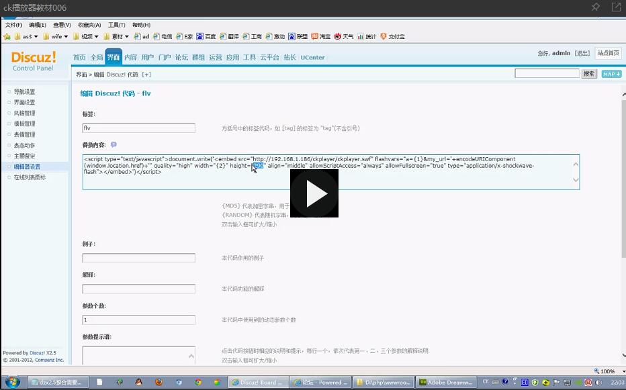
Task: Click the QQ penguin icon on the taskbar
Action: pyautogui.click(x=138, y=383)
